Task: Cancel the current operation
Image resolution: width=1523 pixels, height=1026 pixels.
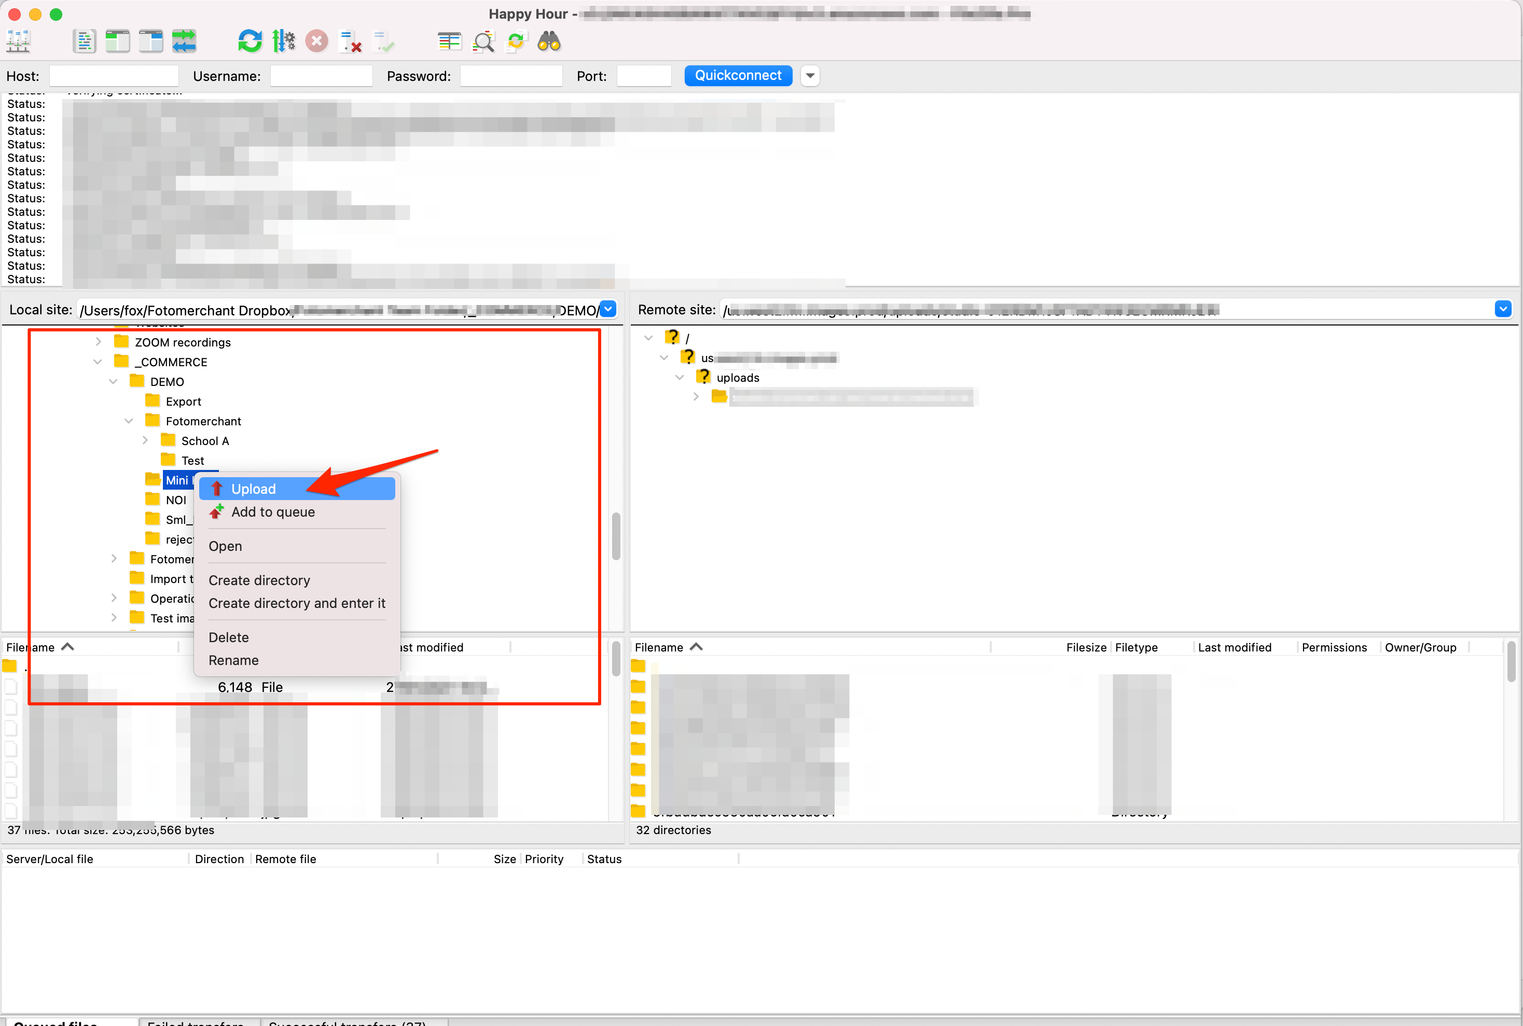Action: coord(316,41)
